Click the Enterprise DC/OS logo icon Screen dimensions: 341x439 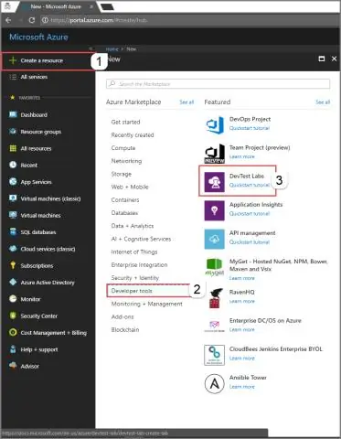[x=215, y=326]
